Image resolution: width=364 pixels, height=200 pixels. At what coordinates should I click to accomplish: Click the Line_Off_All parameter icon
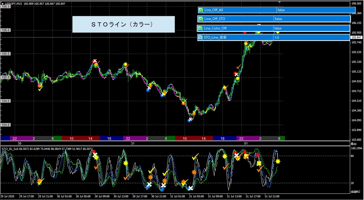pyautogui.click(x=201, y=10)
